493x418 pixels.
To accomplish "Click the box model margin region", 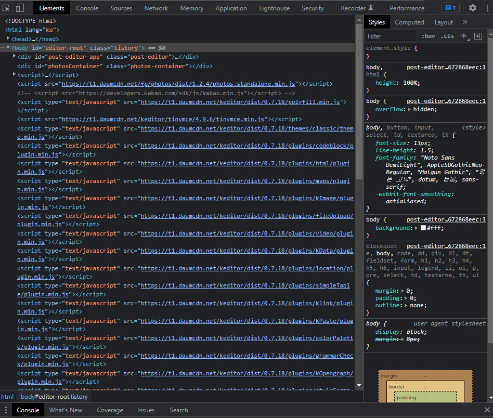I will [x=425, y=376].
